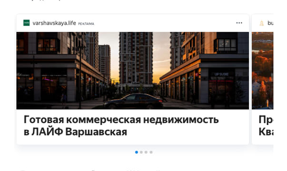Open the three-dot menu on the varshavskaya.life ad

tap(239, 23)
